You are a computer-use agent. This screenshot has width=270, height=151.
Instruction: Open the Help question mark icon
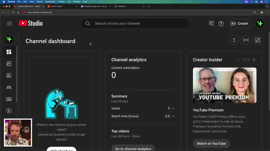tap(221, 24)
